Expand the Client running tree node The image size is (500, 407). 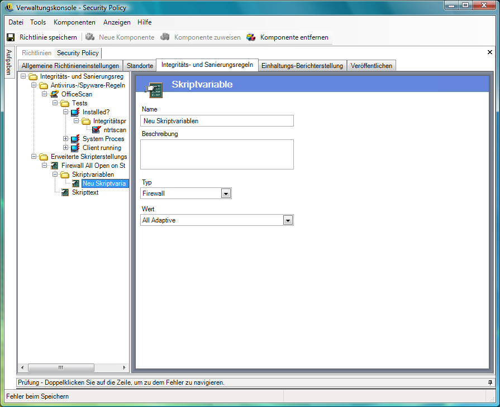65,148
